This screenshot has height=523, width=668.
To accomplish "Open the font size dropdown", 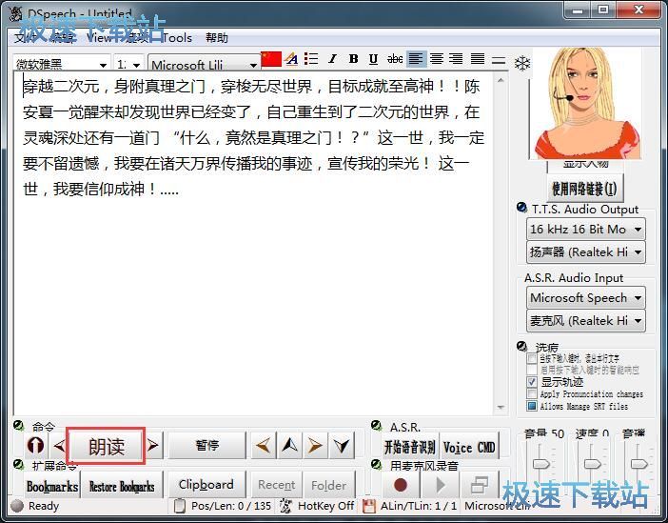I will coord(136,65).
